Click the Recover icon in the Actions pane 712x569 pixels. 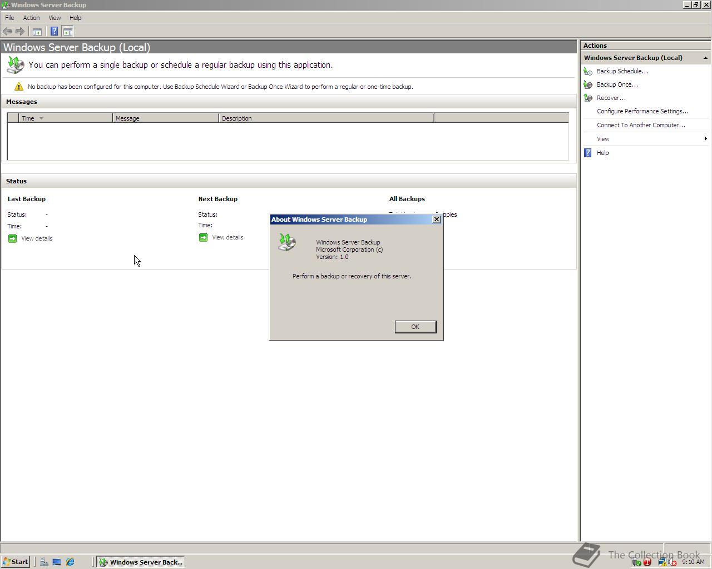[588, 98]
